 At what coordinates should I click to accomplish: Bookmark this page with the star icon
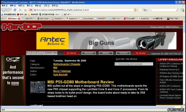click(x=138, y=10)
